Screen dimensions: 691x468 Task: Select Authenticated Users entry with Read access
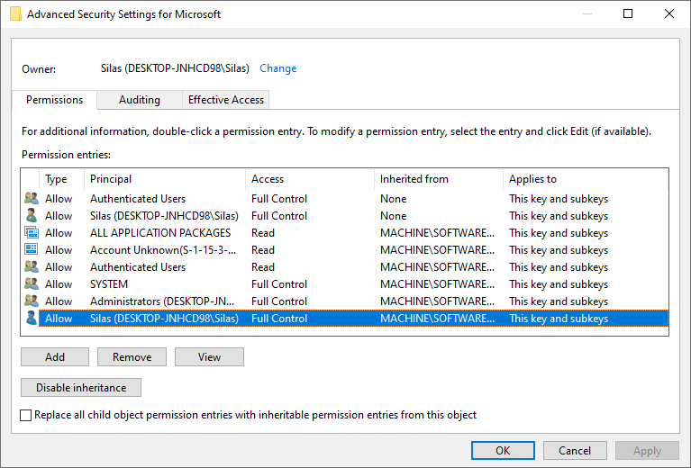[345, 267]
